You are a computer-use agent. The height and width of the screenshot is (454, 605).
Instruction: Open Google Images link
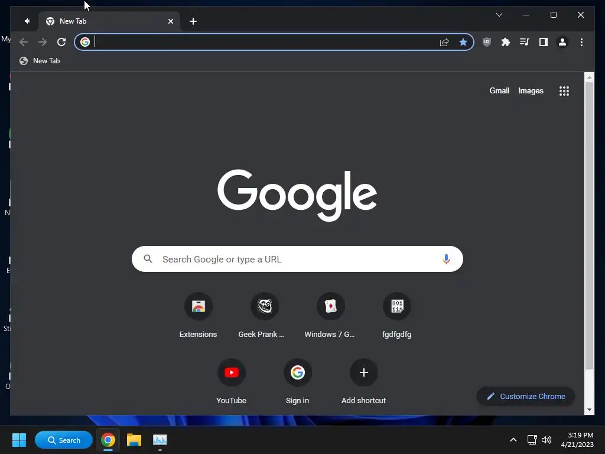tap(531, 90)
